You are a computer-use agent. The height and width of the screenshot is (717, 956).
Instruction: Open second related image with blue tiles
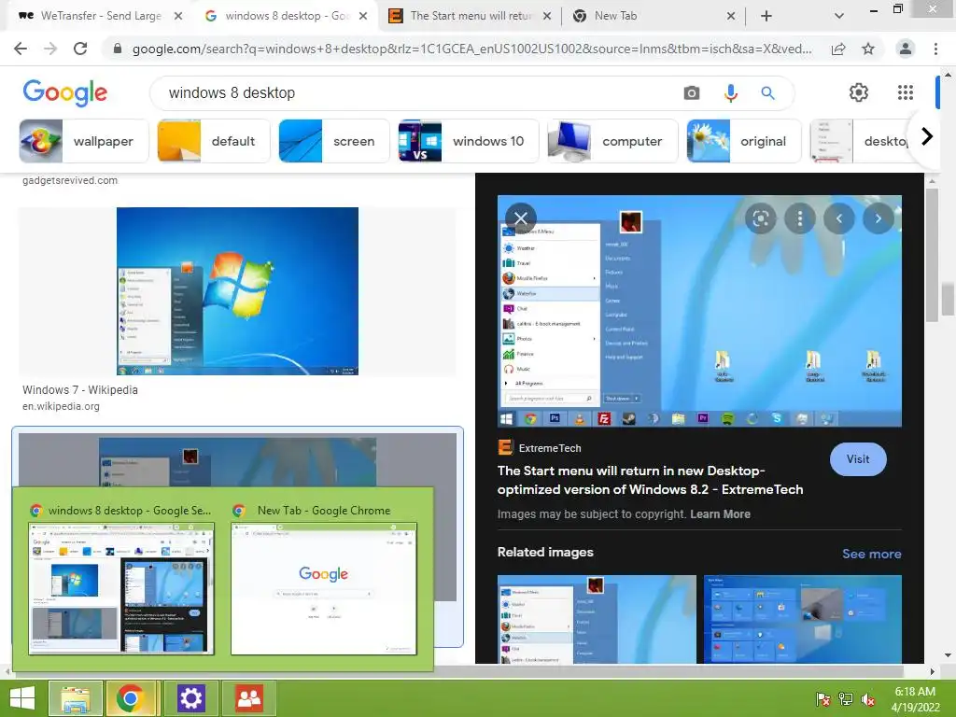click(x=802, y=619)
